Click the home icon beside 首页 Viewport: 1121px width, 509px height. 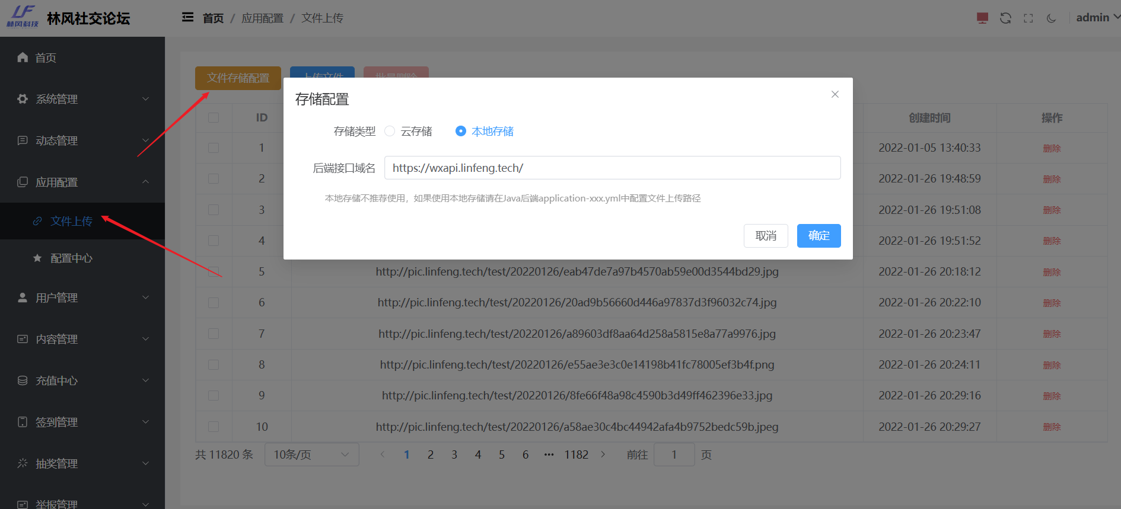(x=23, y=57)
